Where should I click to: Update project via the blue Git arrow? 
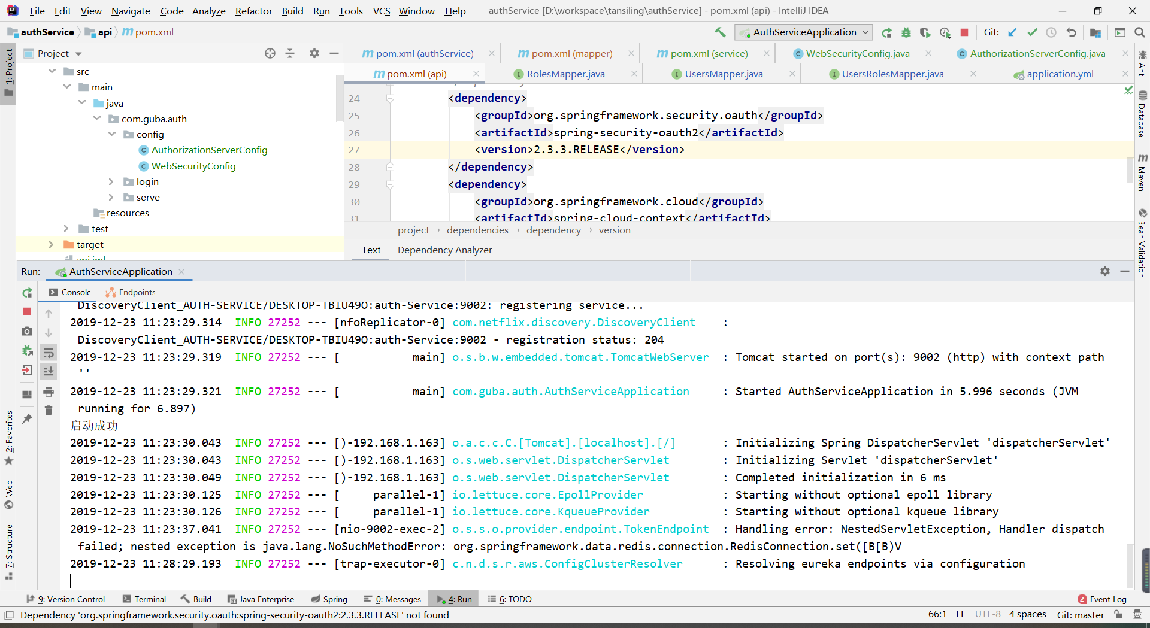point(1012,32)
